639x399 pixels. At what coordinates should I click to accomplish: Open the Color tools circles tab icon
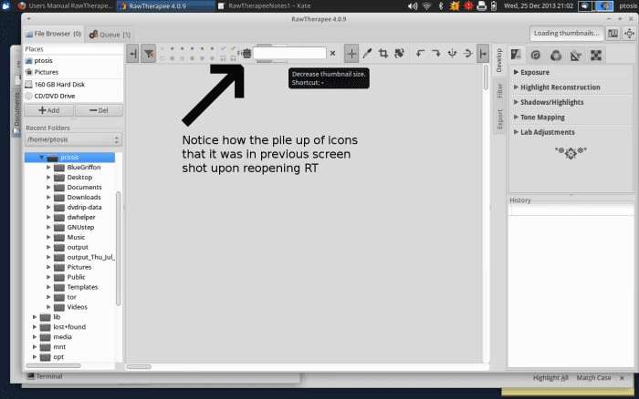(x=555, y=55)
